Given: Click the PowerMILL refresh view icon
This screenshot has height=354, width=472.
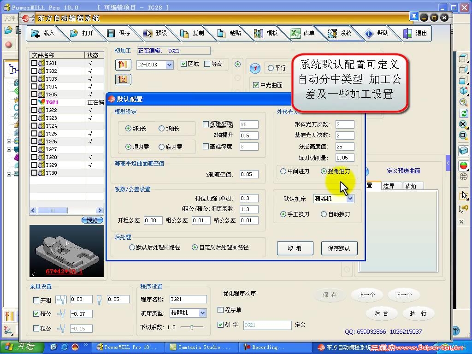Looking at the screenshot, I should (464, 113).
